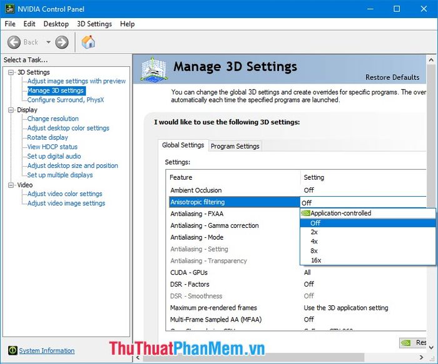The height and width of the screenshot is (364, 438).
Task: Collapse the Display tree node
Action: pos(11,110)
